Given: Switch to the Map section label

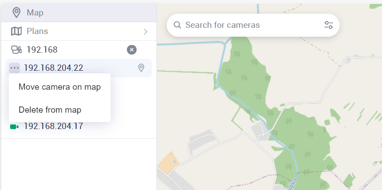Looking at the screenshot, I should (x=35, y=12).
